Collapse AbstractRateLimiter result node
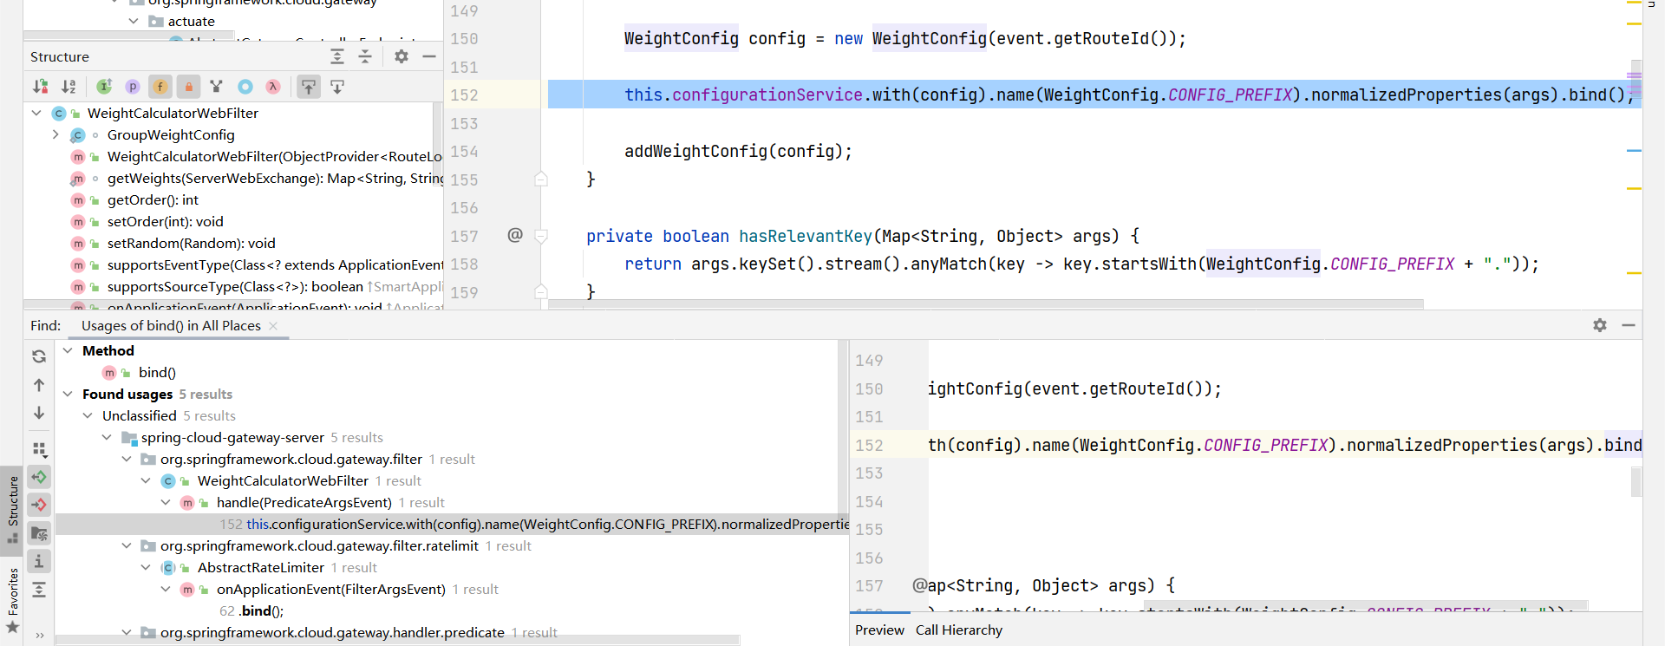The height and width of the screenshot is (646, 1665). click(146, 567)
